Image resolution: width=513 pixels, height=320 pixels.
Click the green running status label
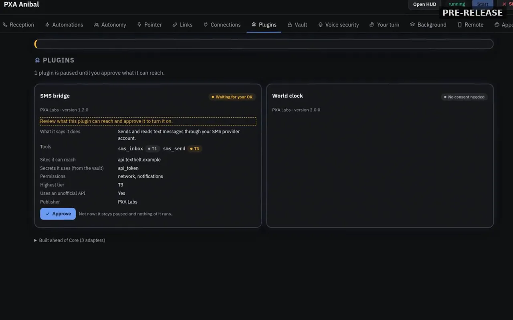(x=456, y=4)
